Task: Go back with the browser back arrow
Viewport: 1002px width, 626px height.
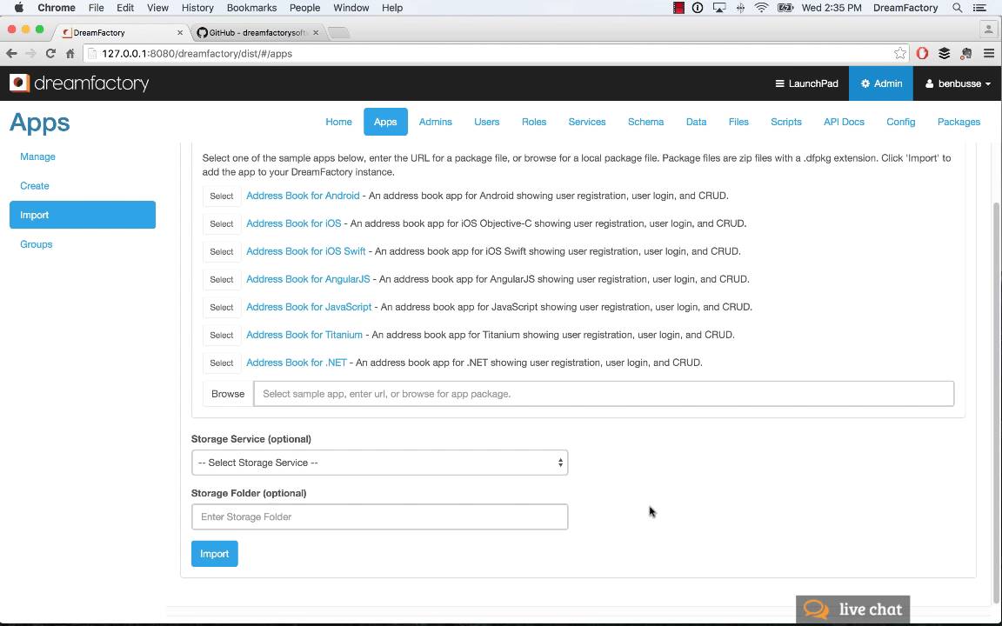Action: [x=10, y=54]
